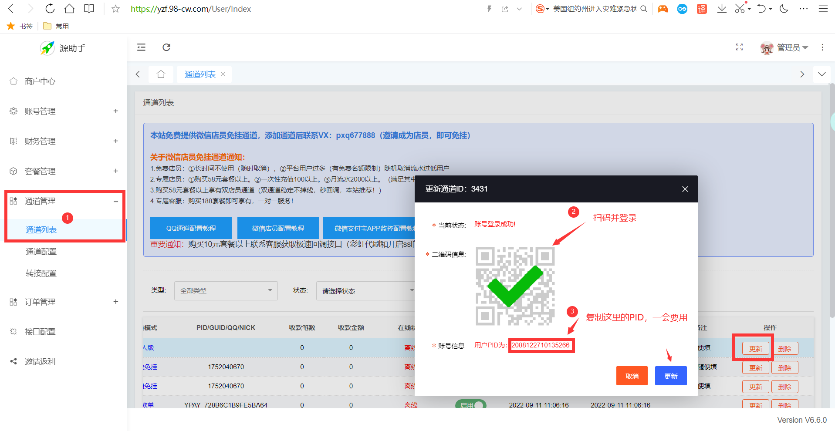Image resolution: width=835 pixels, height=431 pixels.
Task: Click the translate extension icon
Action: pos(702,9)
